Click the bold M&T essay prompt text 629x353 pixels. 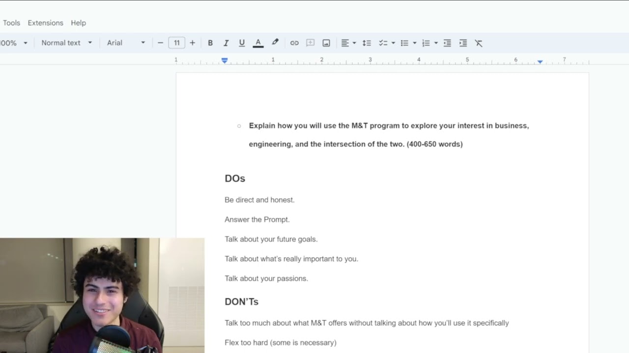point(389,135)
